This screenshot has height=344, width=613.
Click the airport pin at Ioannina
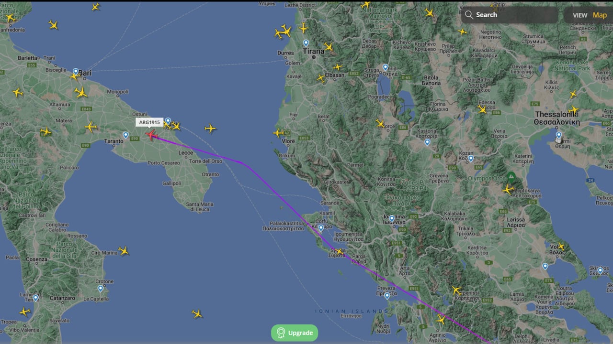pyautogui.click(x=392, y=219)
